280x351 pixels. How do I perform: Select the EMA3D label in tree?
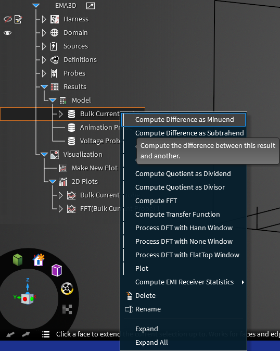click(66, 6)
